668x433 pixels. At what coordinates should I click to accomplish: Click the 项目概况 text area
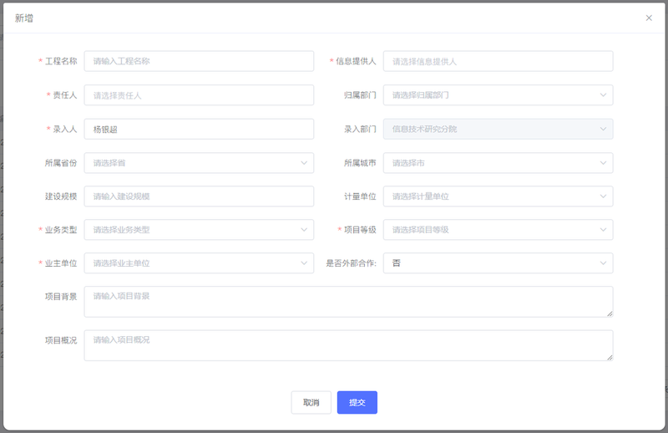348,345
